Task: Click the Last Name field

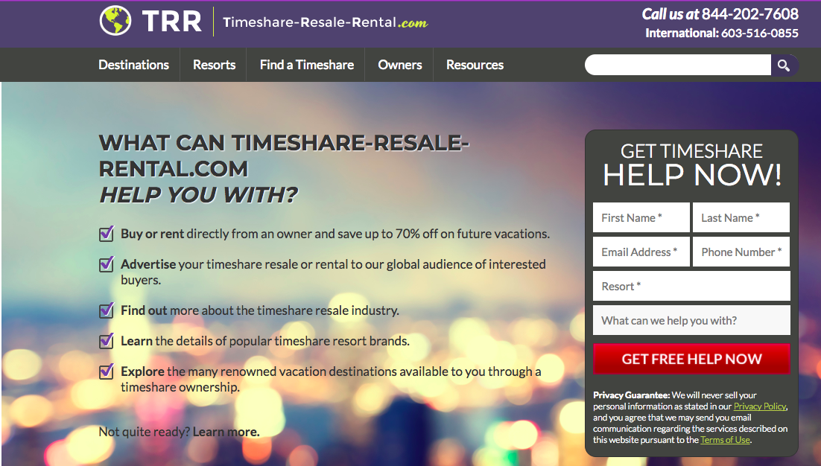Action: 741,217
